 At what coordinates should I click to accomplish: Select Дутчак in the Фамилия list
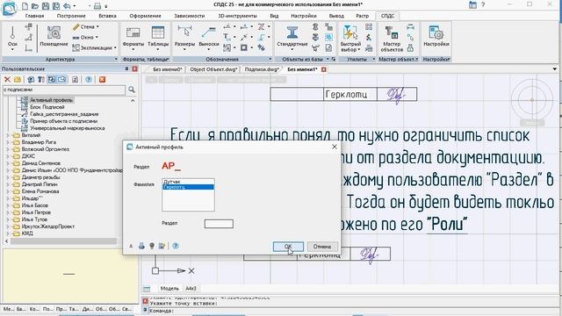pos(188,182)
